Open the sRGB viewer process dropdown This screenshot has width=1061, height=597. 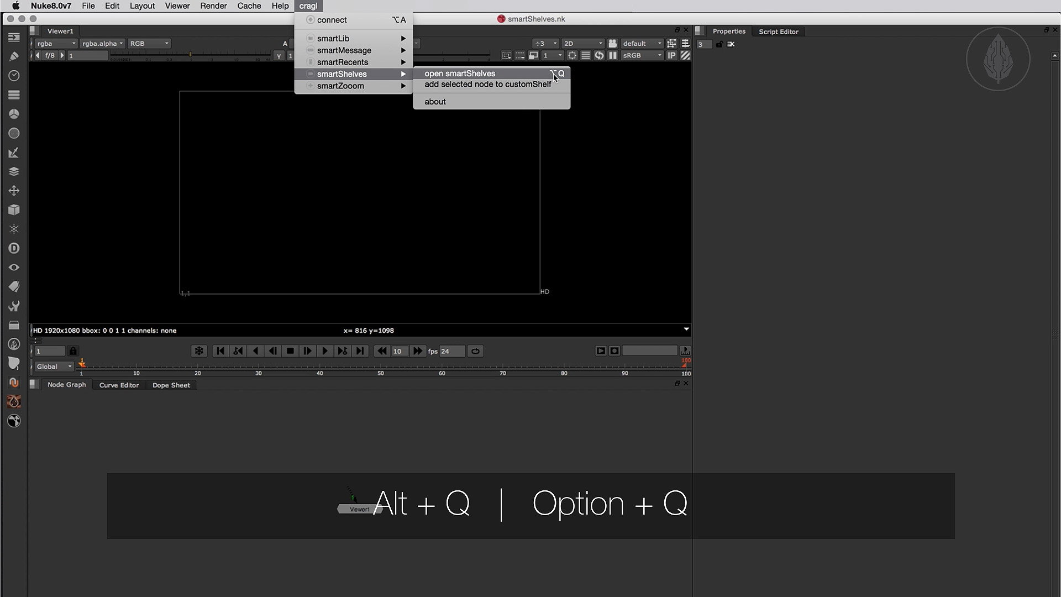[x=642, y=55]
